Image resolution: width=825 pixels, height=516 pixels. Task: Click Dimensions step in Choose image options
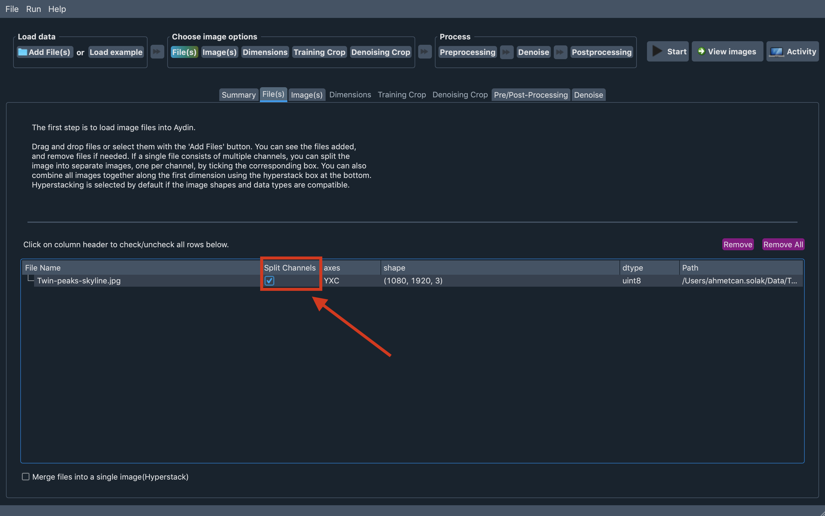pyautogui.click(x=265, y=52)
